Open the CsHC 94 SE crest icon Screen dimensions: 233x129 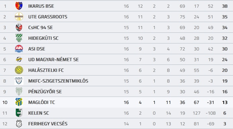[x=19, y=27]
